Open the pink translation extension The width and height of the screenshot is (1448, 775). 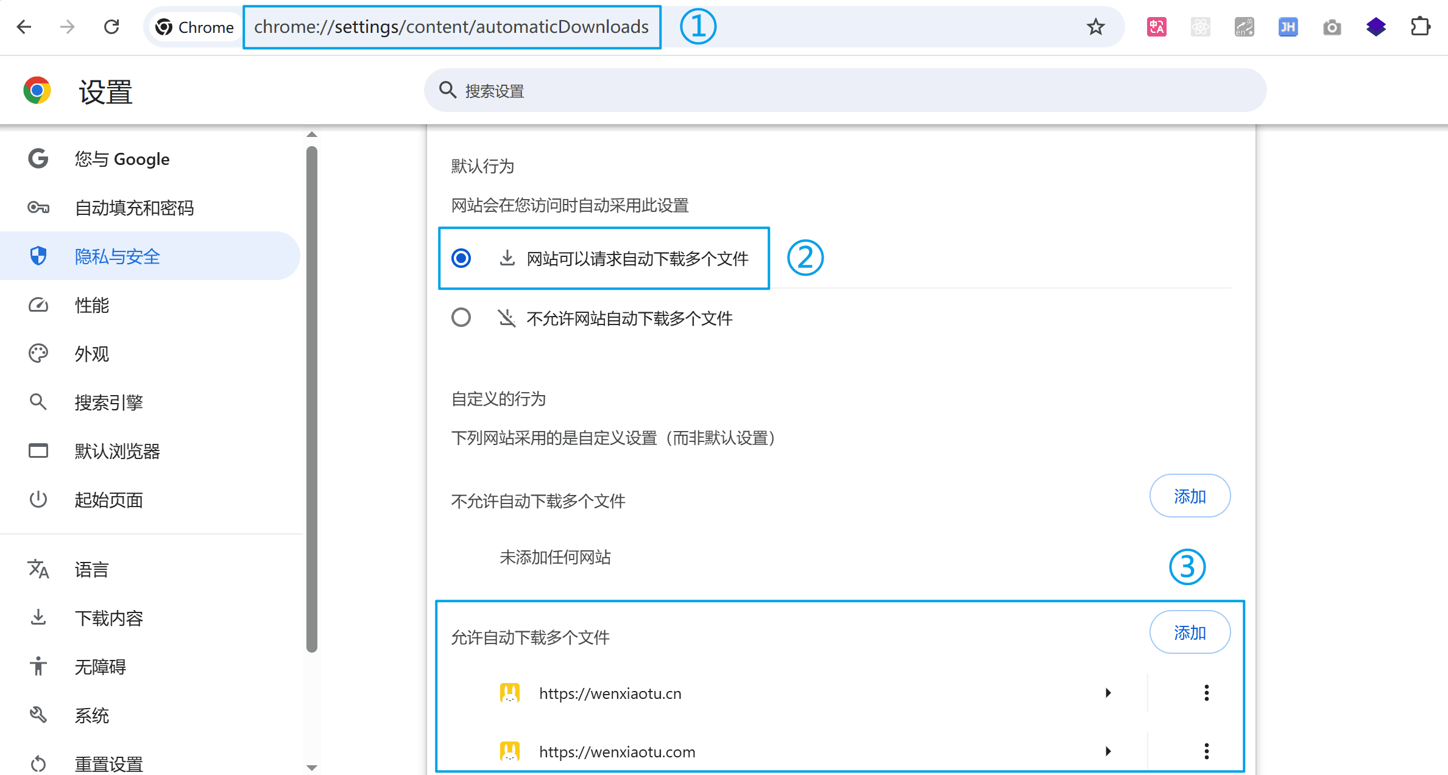tap(1156, 27)
